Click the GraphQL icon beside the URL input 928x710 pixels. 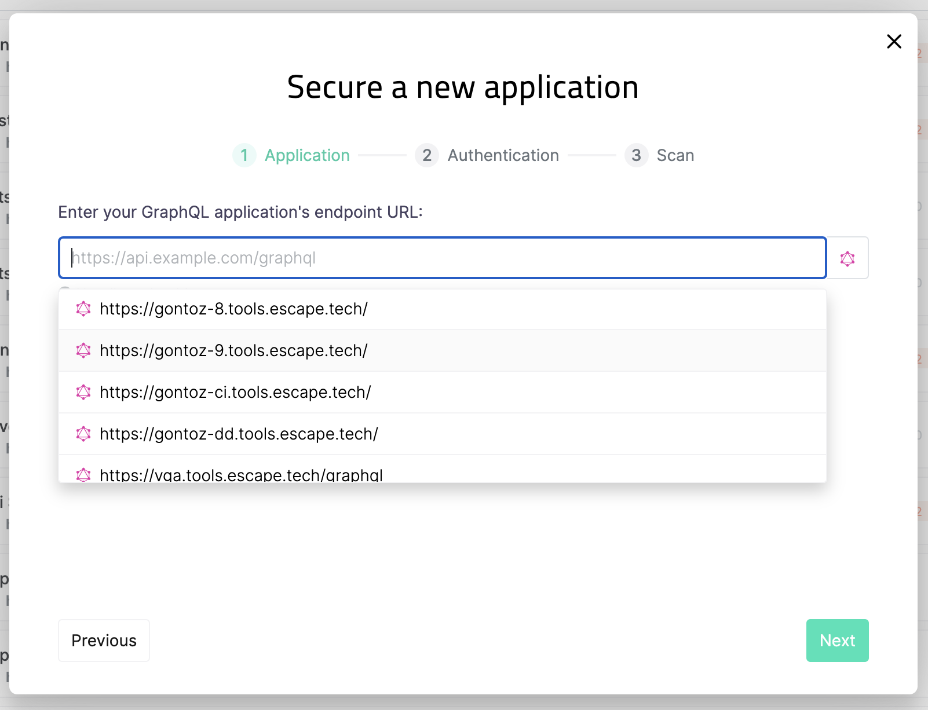(847, 258)
